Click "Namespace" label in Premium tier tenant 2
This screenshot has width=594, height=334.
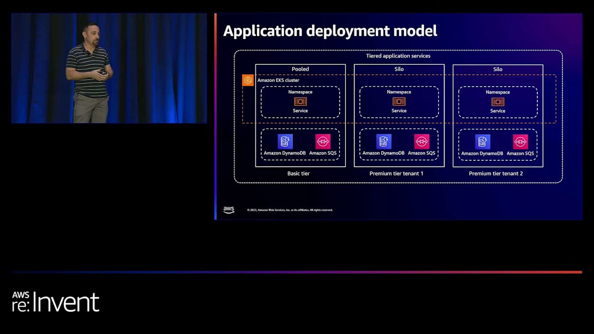click(x=498, y=92)
